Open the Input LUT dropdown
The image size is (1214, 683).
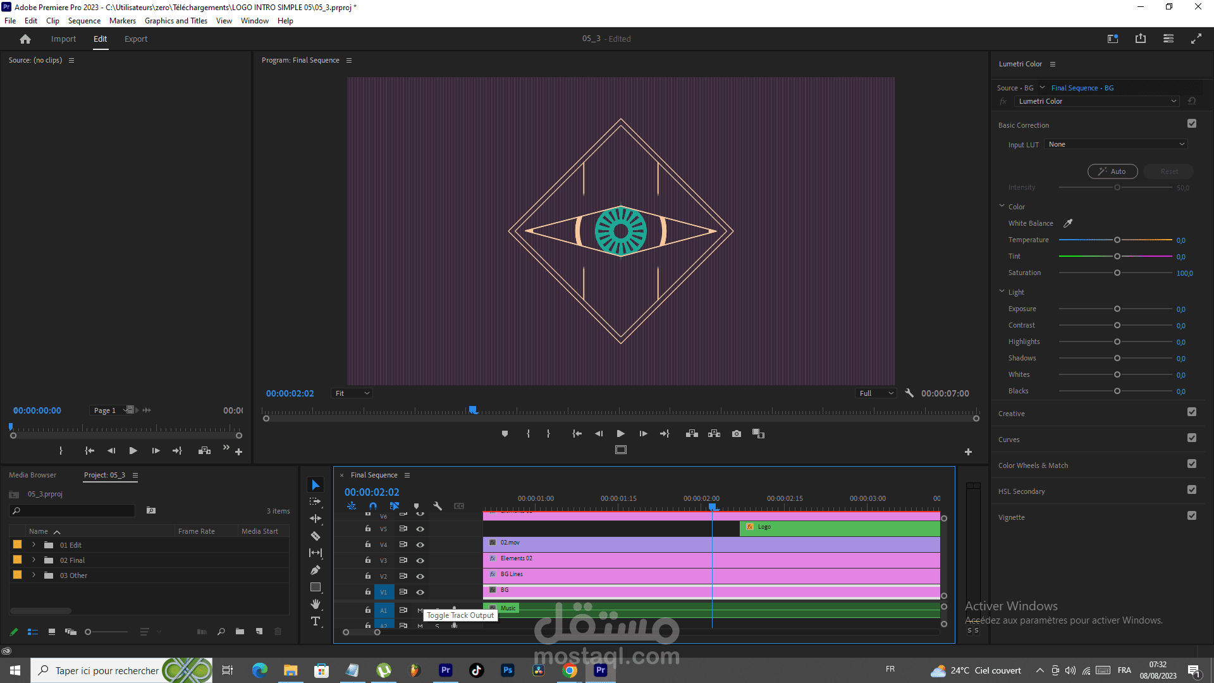click(x=1116, y=145)
